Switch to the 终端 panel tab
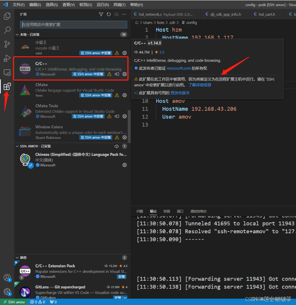Viewport: 296px width, 305px height. [x=166, y=211]
